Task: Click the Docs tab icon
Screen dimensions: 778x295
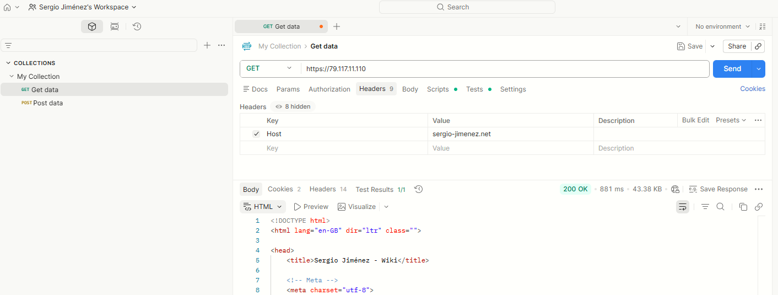Action: 246,89
